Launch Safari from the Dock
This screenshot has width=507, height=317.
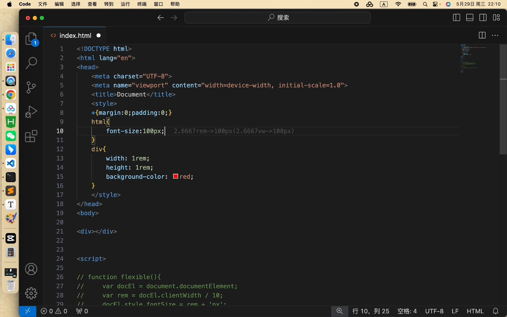[11, 53]
